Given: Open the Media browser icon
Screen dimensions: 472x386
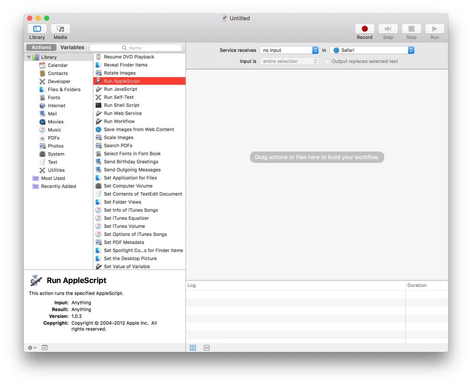Looking at the screenshot, I should coord(60,29).
